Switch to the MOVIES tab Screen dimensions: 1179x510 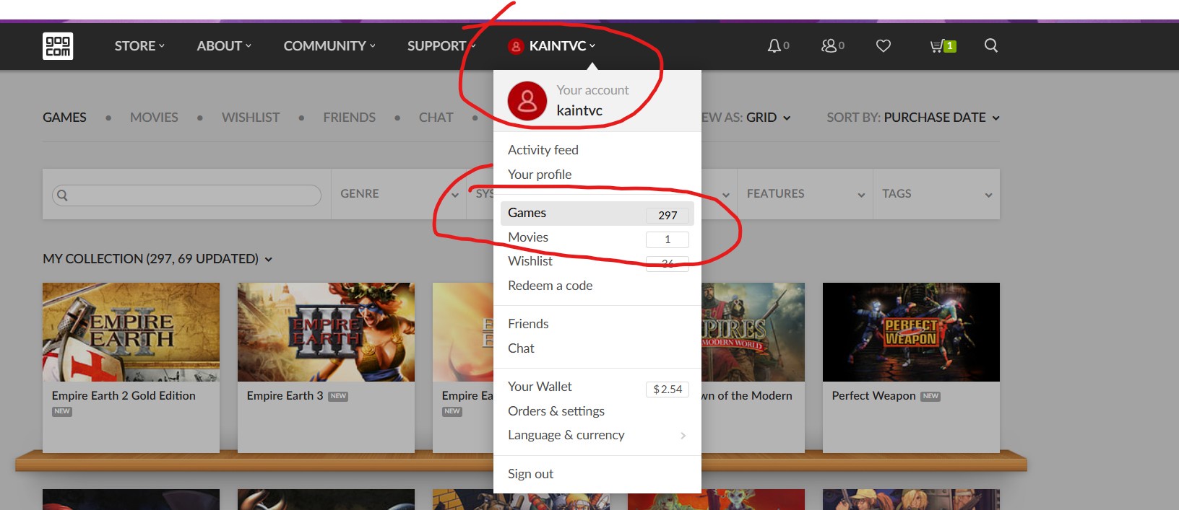tap(154, 118)
